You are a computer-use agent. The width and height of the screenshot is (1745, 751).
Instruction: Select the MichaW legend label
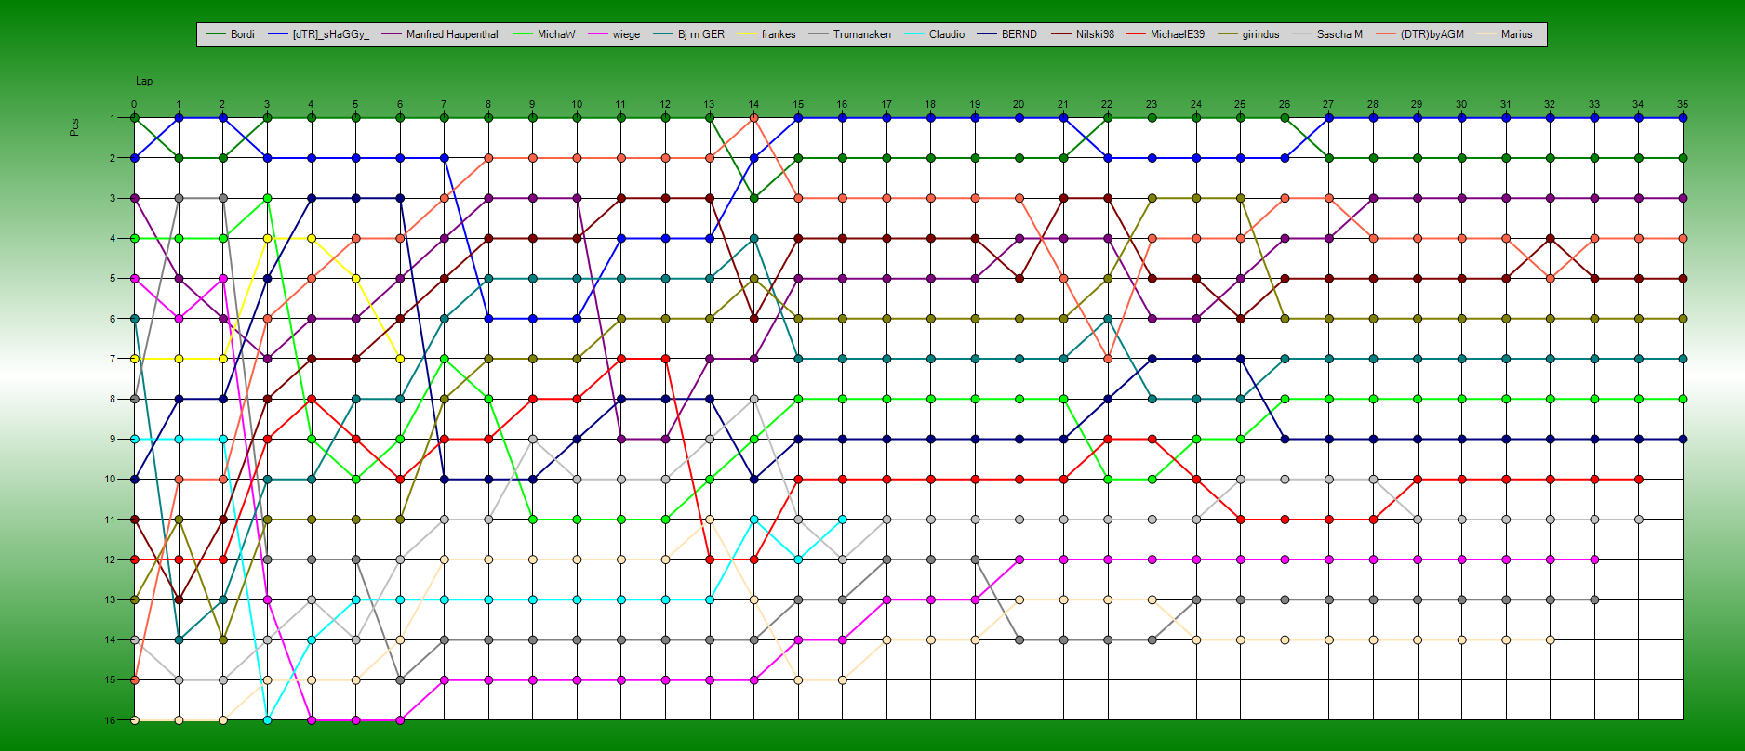pos(556,34)
